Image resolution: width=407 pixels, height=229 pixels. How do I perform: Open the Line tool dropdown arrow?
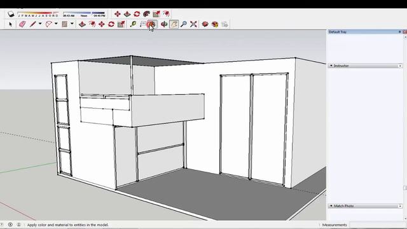coord(40,24)
